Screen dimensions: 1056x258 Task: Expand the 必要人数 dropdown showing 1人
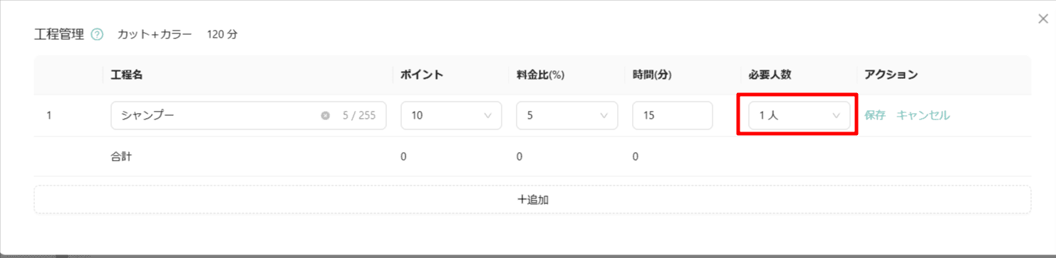(x=799, y=115)
